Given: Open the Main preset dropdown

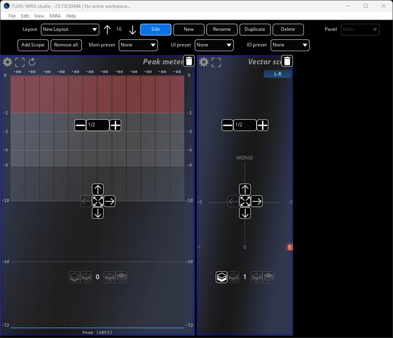Looking at the screenshot, I should point(138,45).
